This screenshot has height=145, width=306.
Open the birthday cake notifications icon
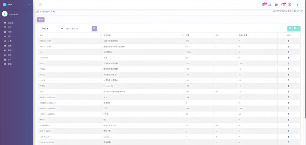[x=263, y=4]
